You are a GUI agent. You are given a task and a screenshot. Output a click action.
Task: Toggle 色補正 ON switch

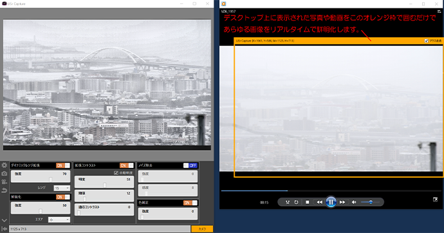[190, 203]
